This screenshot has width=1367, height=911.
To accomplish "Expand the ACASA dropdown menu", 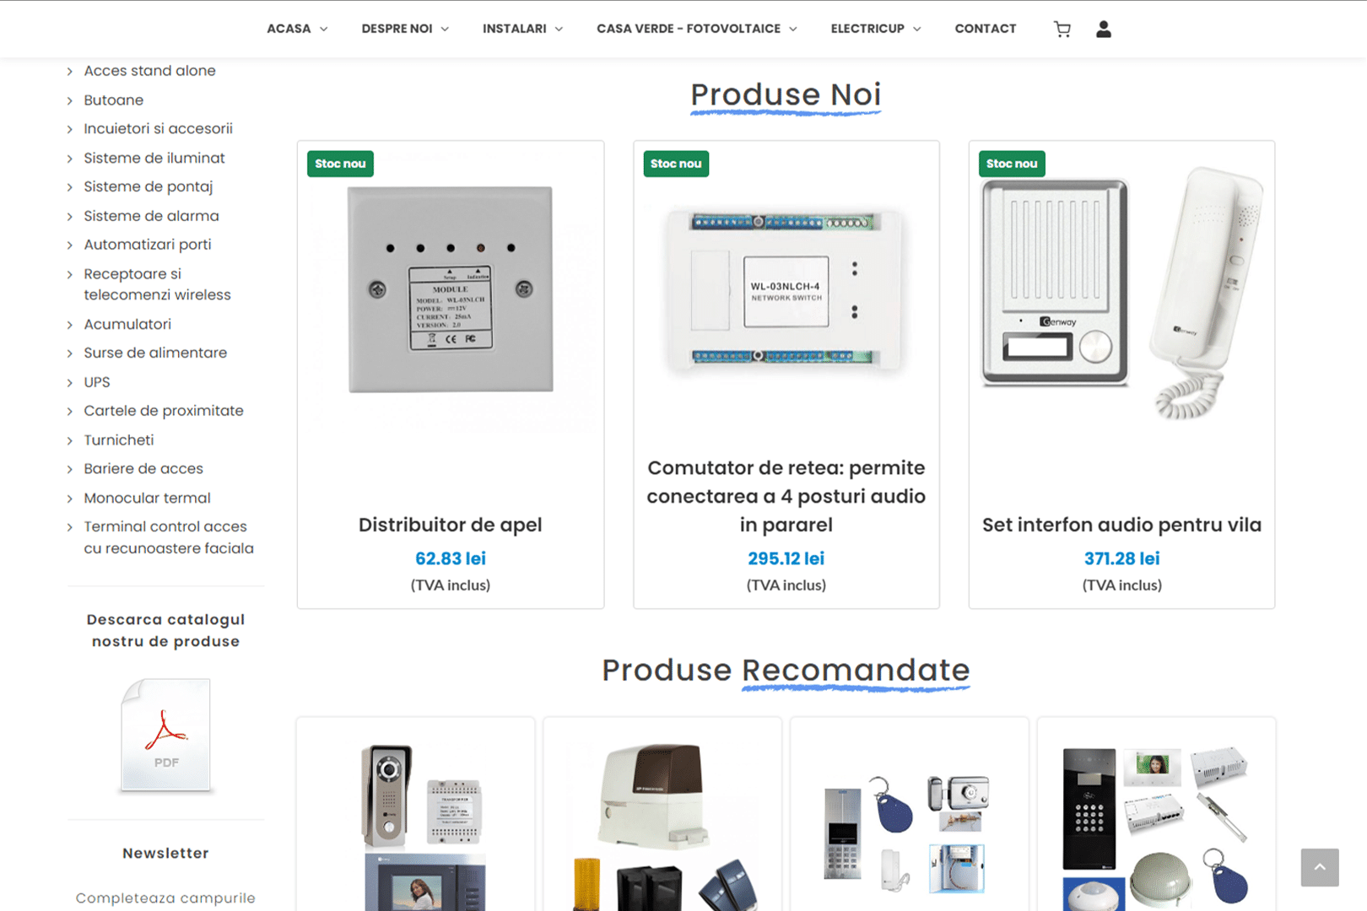I will pyautogui.click(x=297, y=29).
